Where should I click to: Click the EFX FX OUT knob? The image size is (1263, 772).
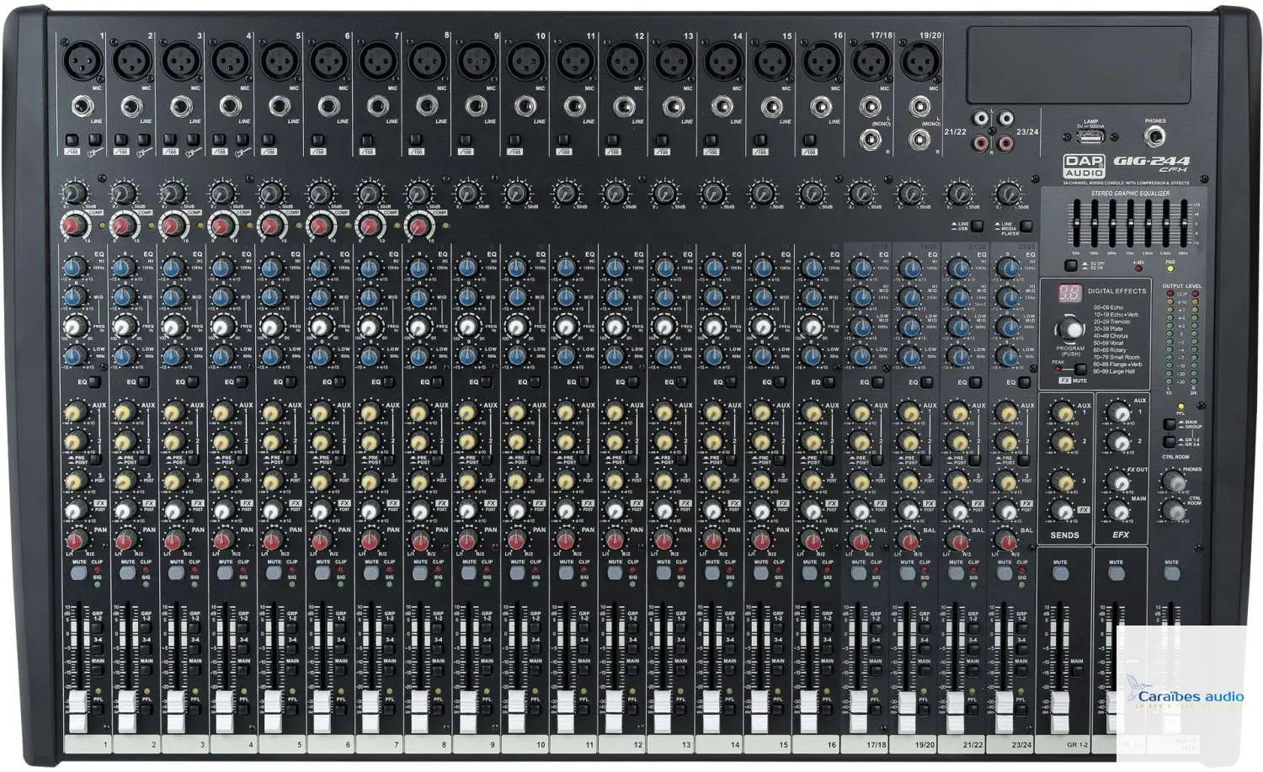[1118, 482]
